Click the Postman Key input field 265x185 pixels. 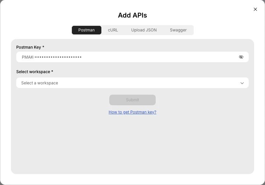point(132,57)
